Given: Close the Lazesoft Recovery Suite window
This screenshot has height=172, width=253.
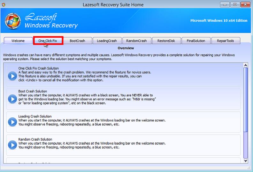Looking at the screenshot, I should point(245,4).
